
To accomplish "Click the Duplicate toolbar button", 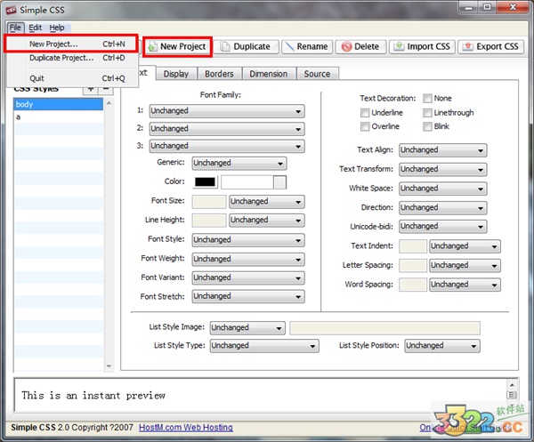I will click(246, 46).
